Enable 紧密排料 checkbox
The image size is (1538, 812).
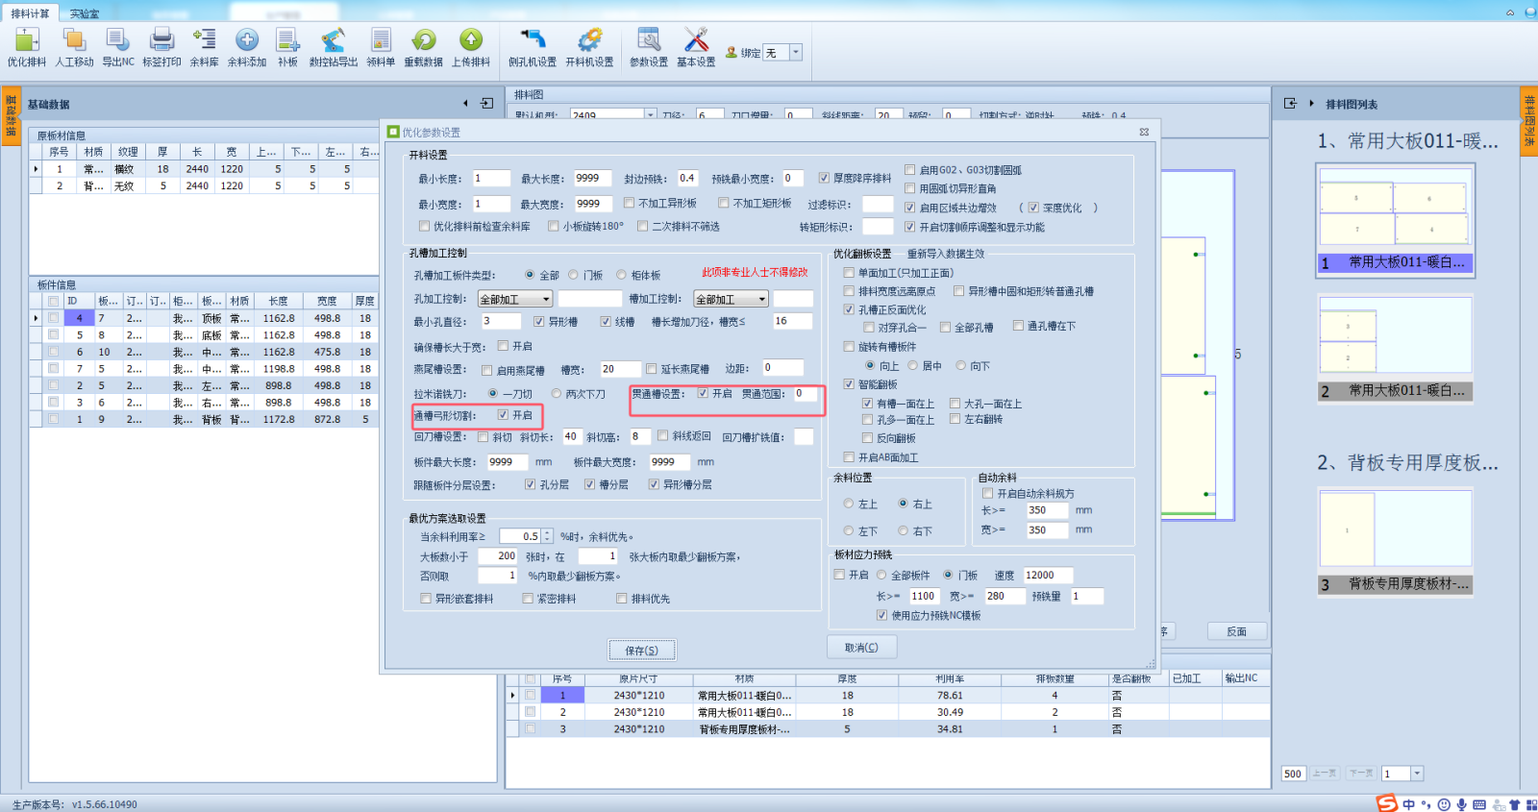[528, 598]
